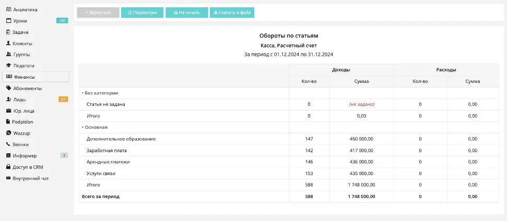507x221 pixels.
Task: Click the 436 000,00 income amount
Action: pos(361,162)
